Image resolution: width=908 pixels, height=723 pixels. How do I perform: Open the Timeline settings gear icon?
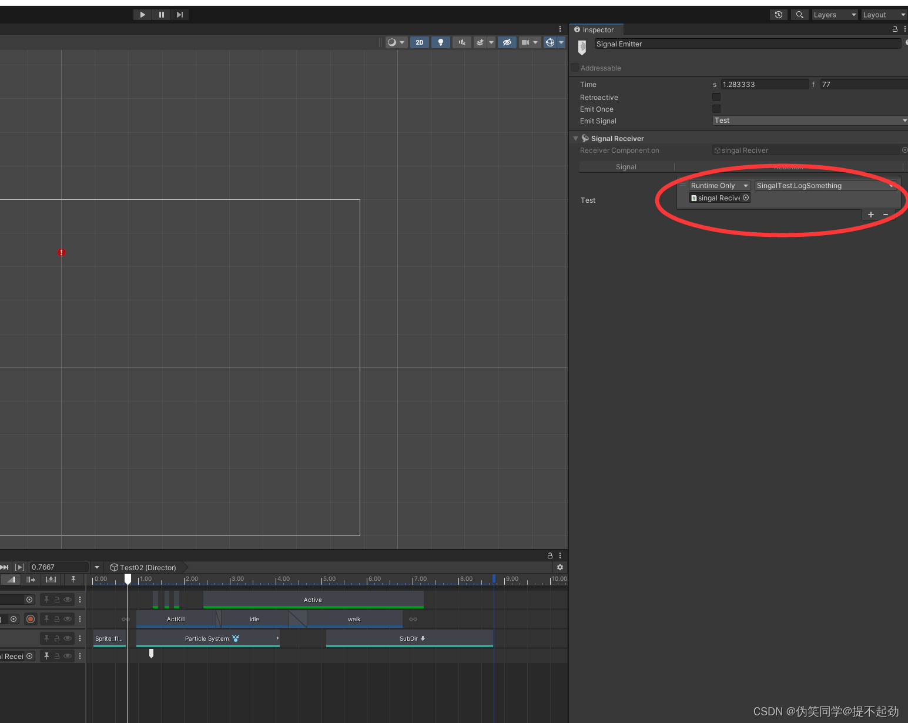click(559, 567)
